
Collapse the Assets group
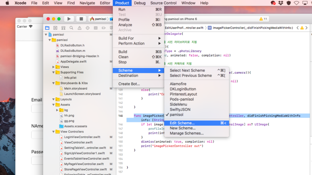pyautogui.click(x=53, y=105)
